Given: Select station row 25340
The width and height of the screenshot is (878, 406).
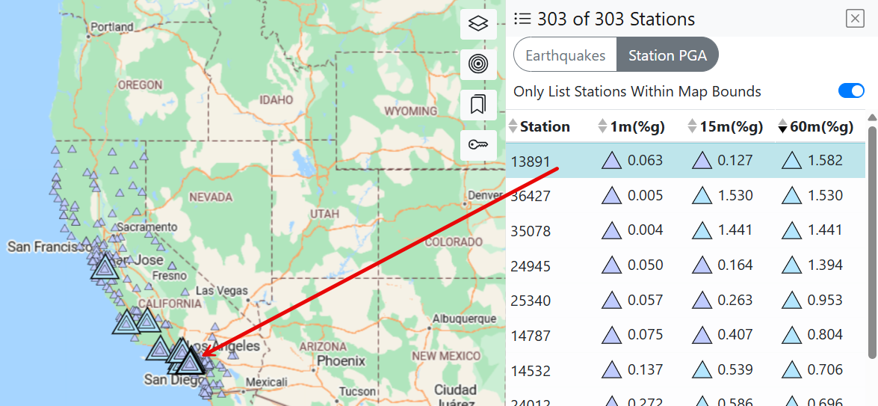Looking at the screenshot, I should pos(685,300).
